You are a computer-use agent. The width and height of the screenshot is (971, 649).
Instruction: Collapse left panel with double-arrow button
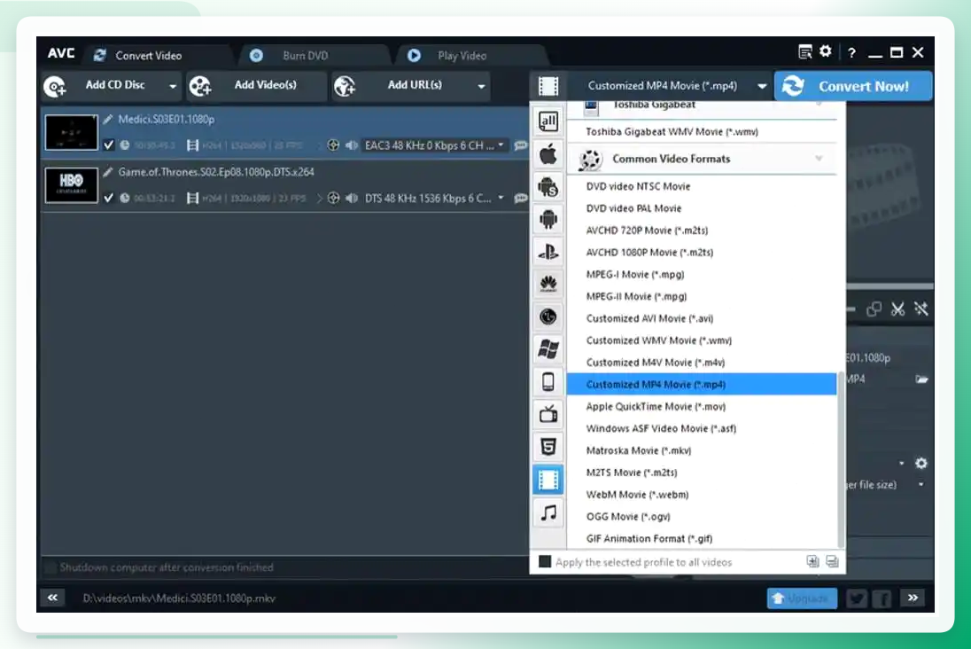click(52, 598)
